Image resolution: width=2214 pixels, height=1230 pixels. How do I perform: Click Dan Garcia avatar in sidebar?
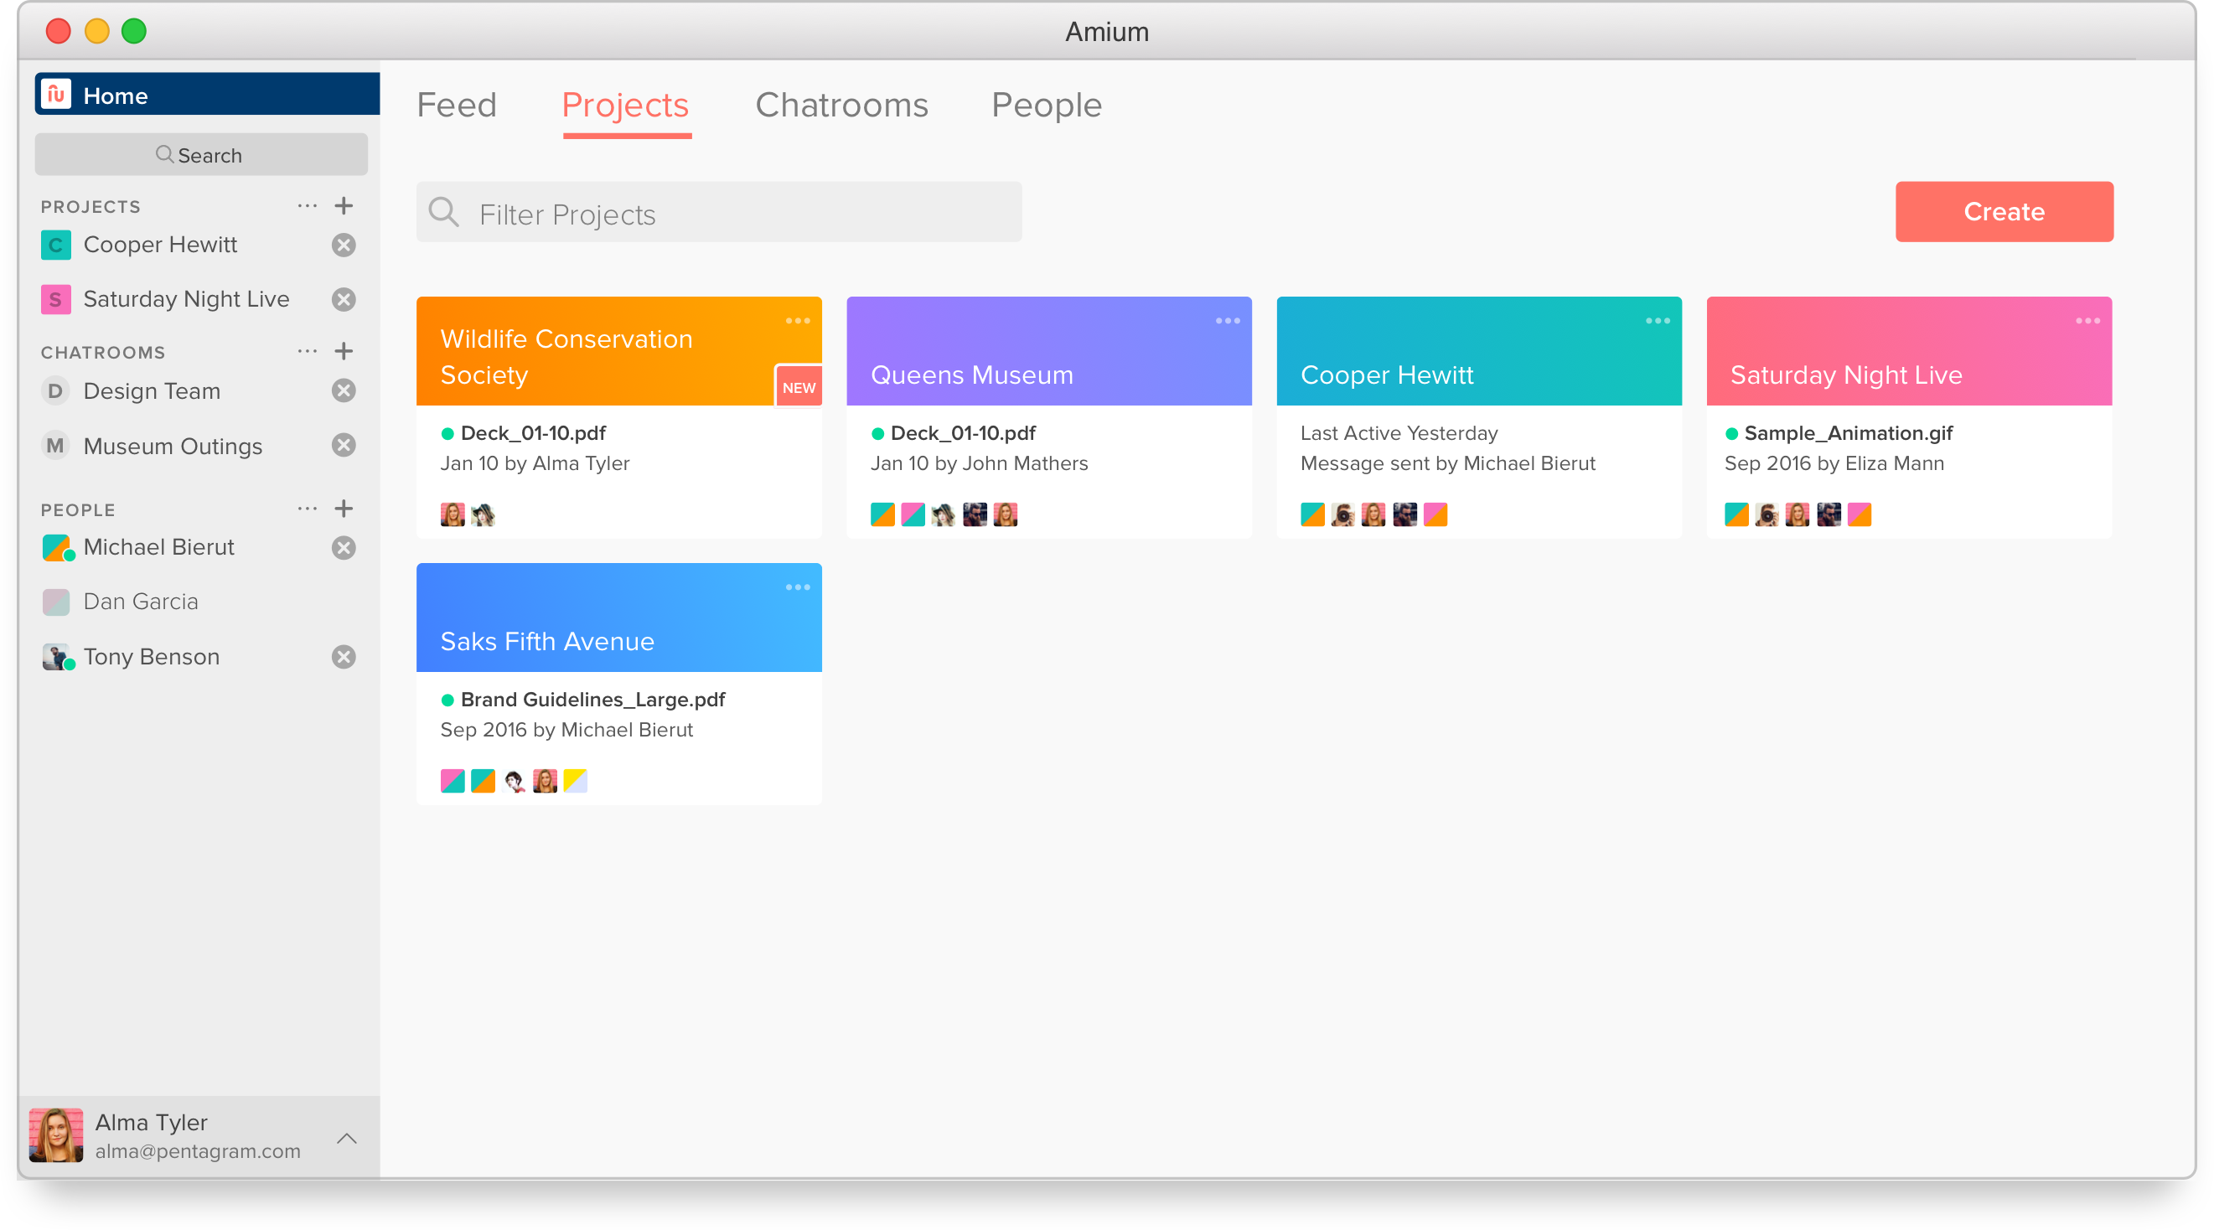click(x=56, y=602)
